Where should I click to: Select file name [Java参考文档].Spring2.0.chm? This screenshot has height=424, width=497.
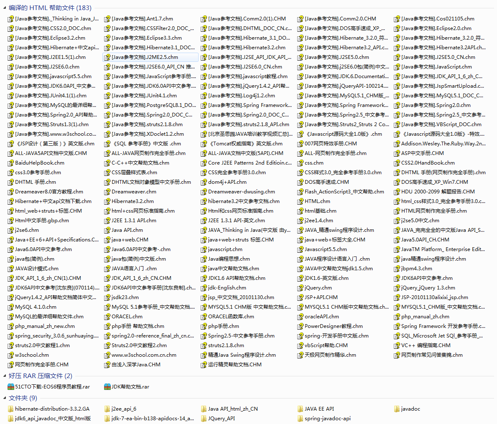pyautogui.click(x=436, y=105)
